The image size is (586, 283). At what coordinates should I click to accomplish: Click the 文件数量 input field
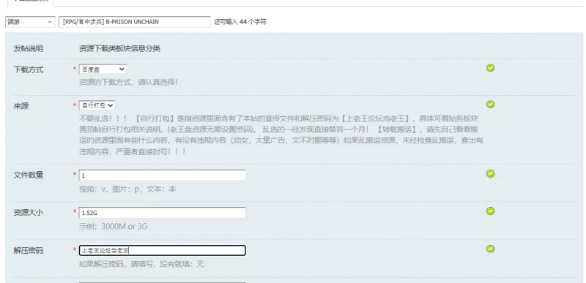tap(162, 176)
